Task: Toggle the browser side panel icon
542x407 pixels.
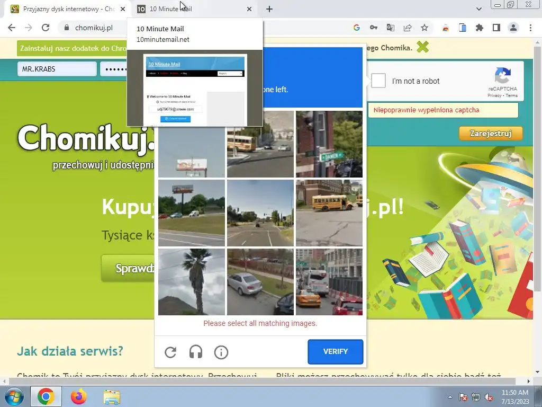Action: click(x=496, y=28)
